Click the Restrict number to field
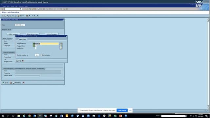 [37, 55]
